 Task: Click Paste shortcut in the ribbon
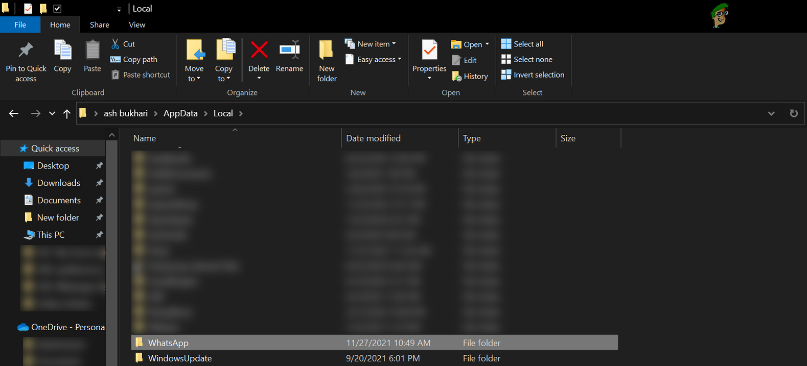[141, 75]
